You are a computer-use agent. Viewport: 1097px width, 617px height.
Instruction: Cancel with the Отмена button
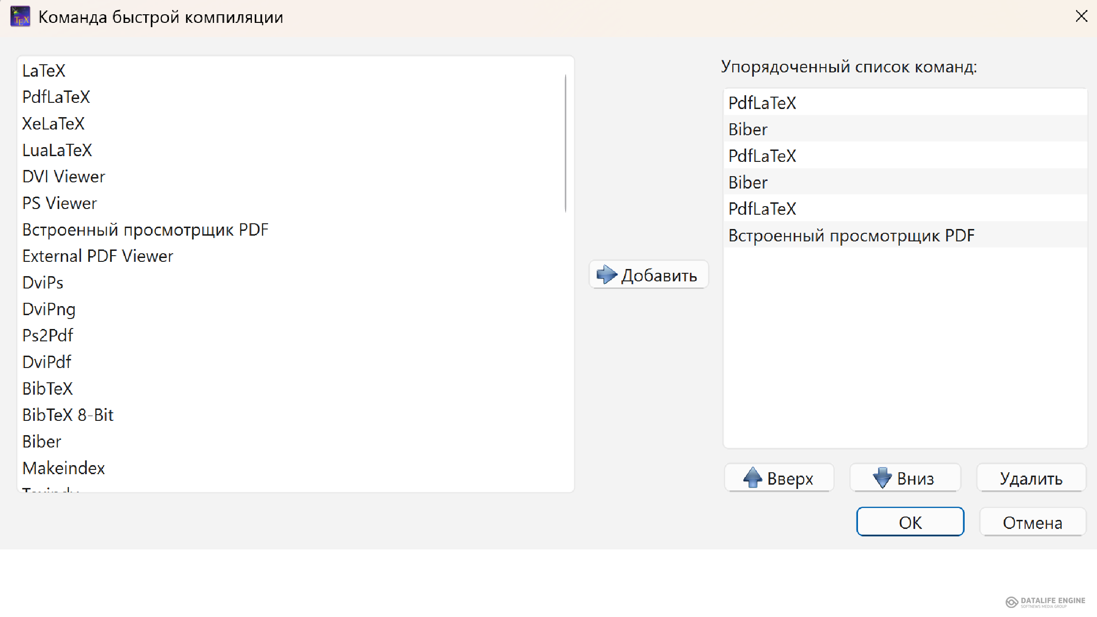1032,522
